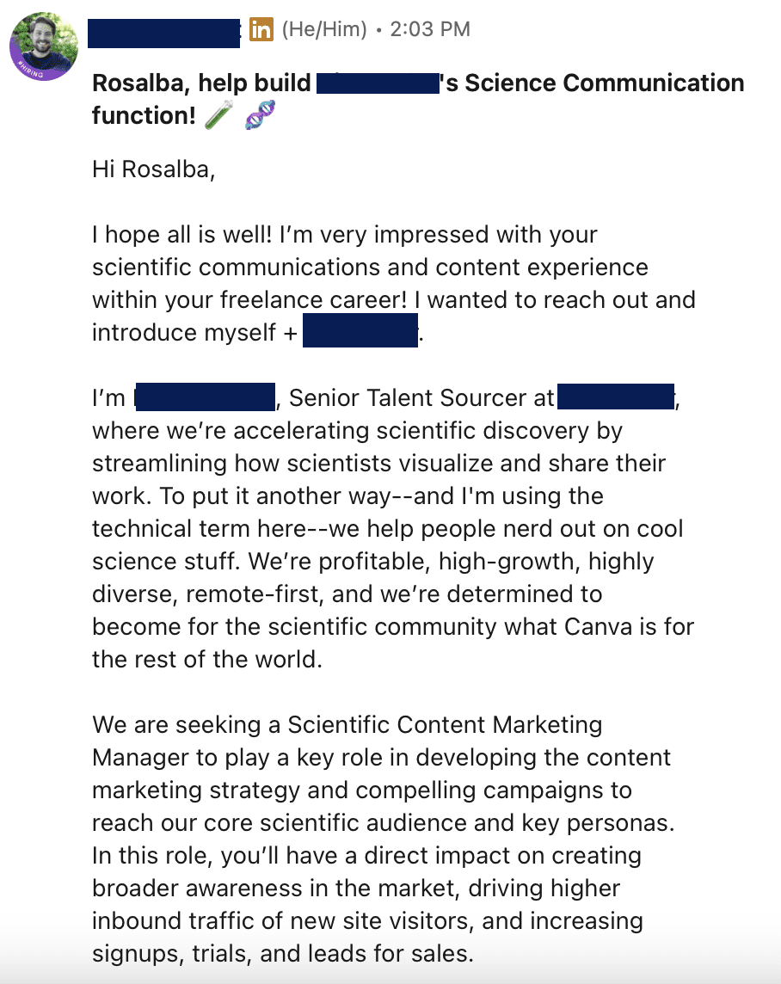Click the 'Hi Rosalba,' greeting line
This screenshot has width=781, height=984.
(153, 169)
